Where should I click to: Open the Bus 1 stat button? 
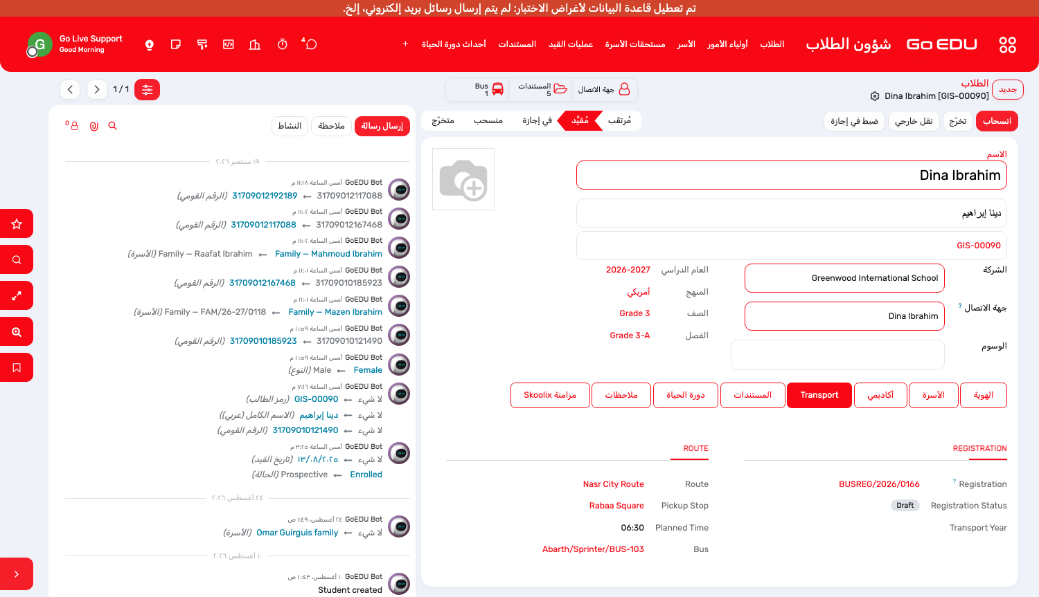click(477, 89)
